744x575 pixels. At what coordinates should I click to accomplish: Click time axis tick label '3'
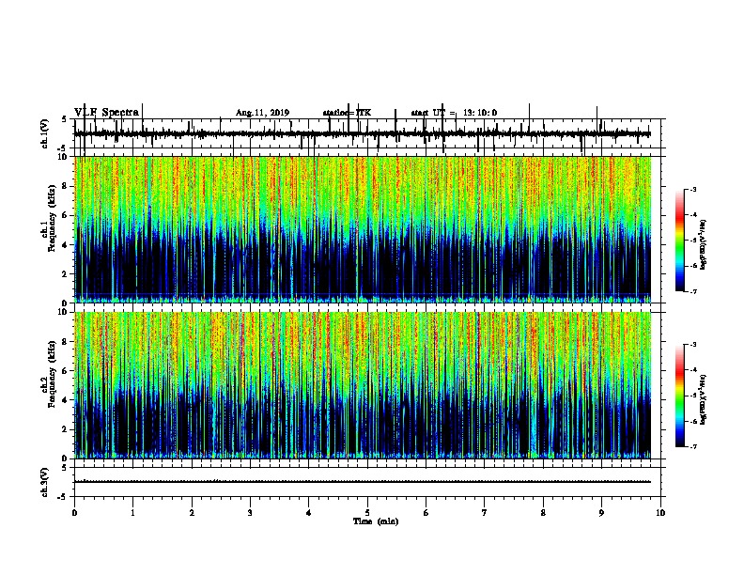250,513
